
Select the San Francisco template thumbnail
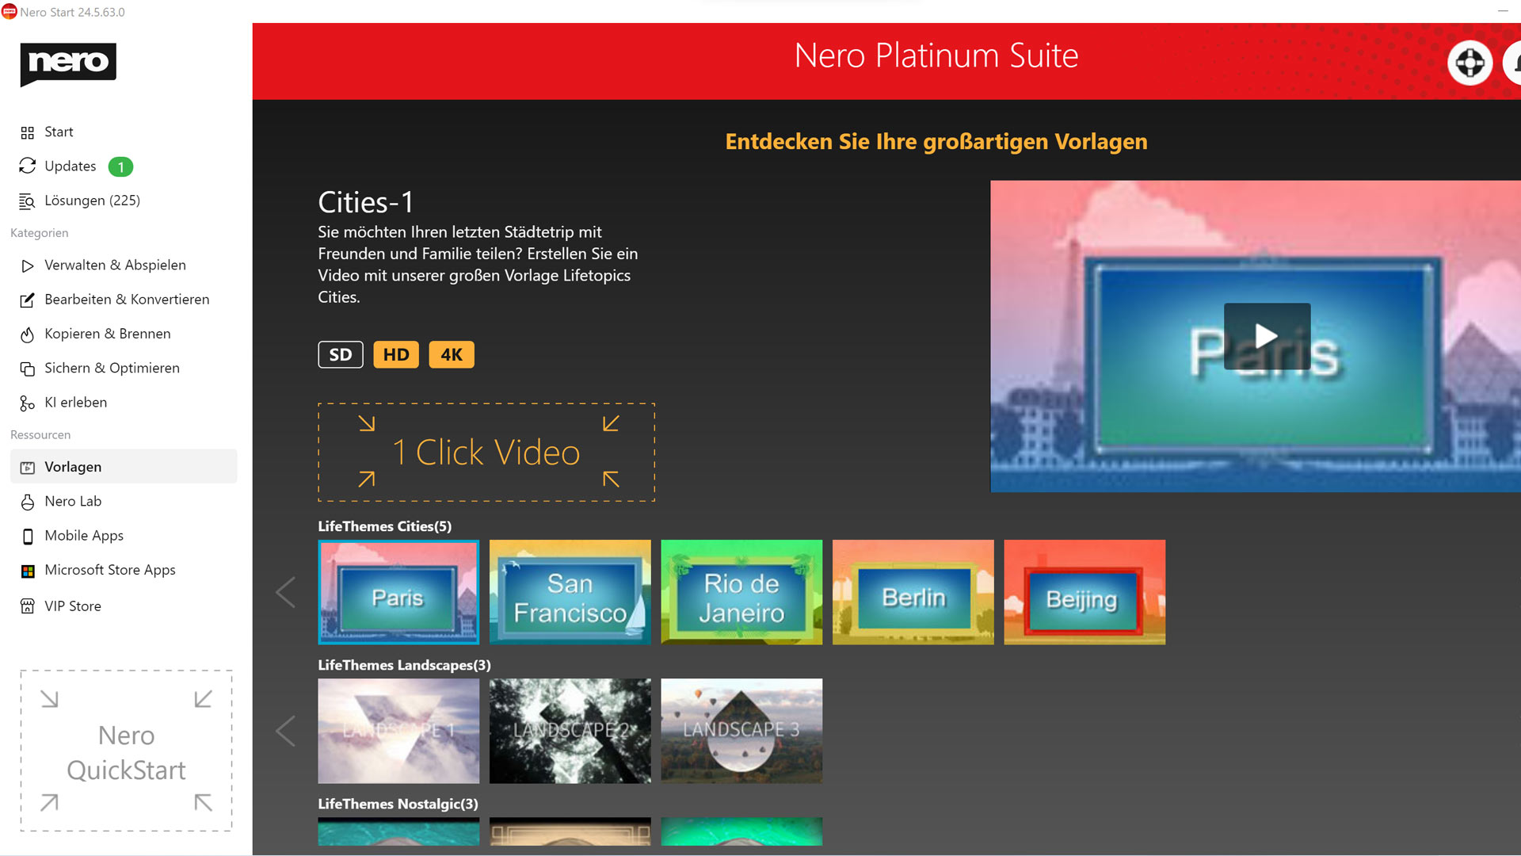pyautogui.click(x=570, y=592)
